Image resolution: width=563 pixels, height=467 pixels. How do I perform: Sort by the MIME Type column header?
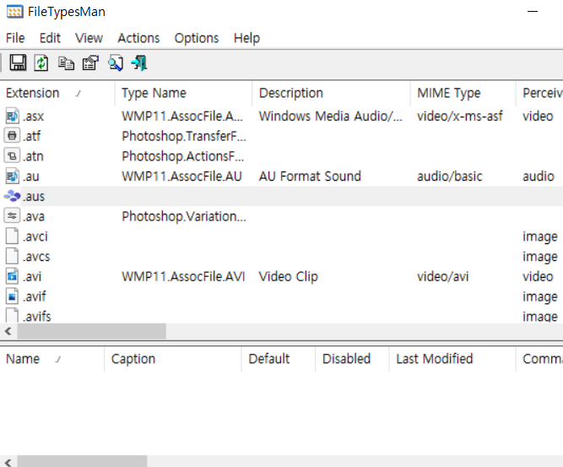click(x=463, y=93)
